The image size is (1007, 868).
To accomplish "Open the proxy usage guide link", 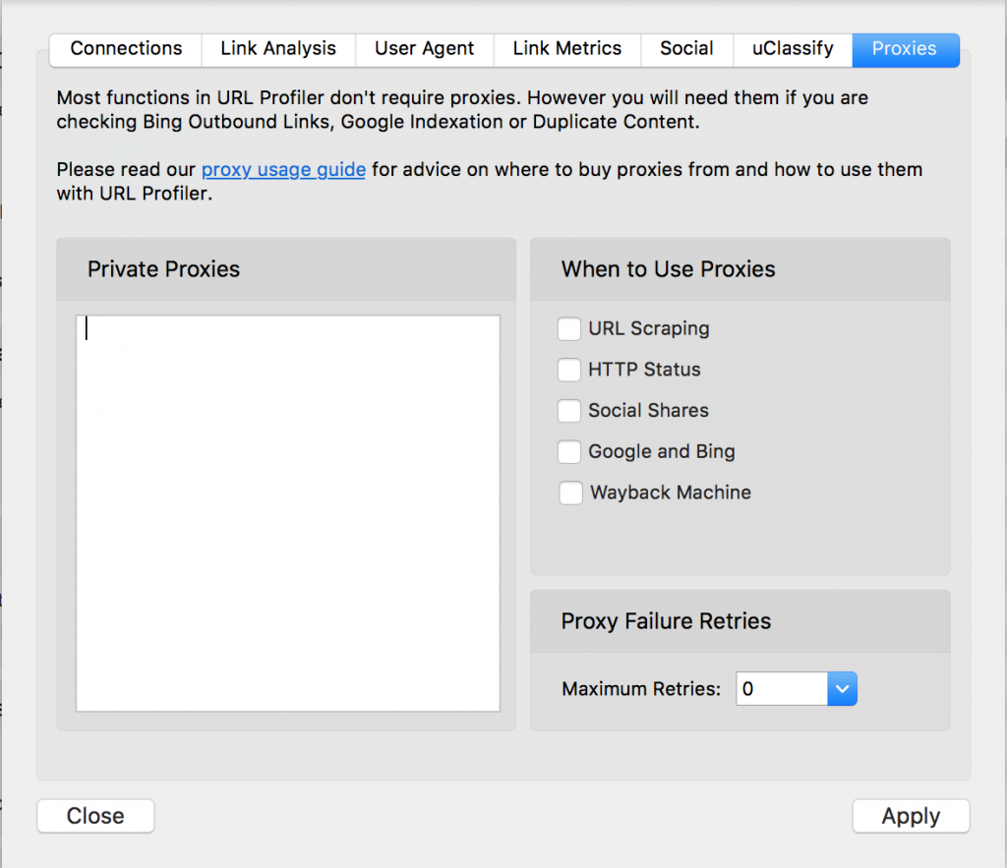I will 283,169.
